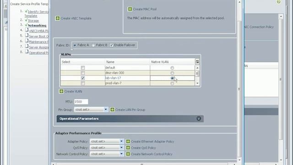Viewport: 293px width, 165px height.
Task: Click the Create Network Control Policy link
Action: tap(152, 154)
